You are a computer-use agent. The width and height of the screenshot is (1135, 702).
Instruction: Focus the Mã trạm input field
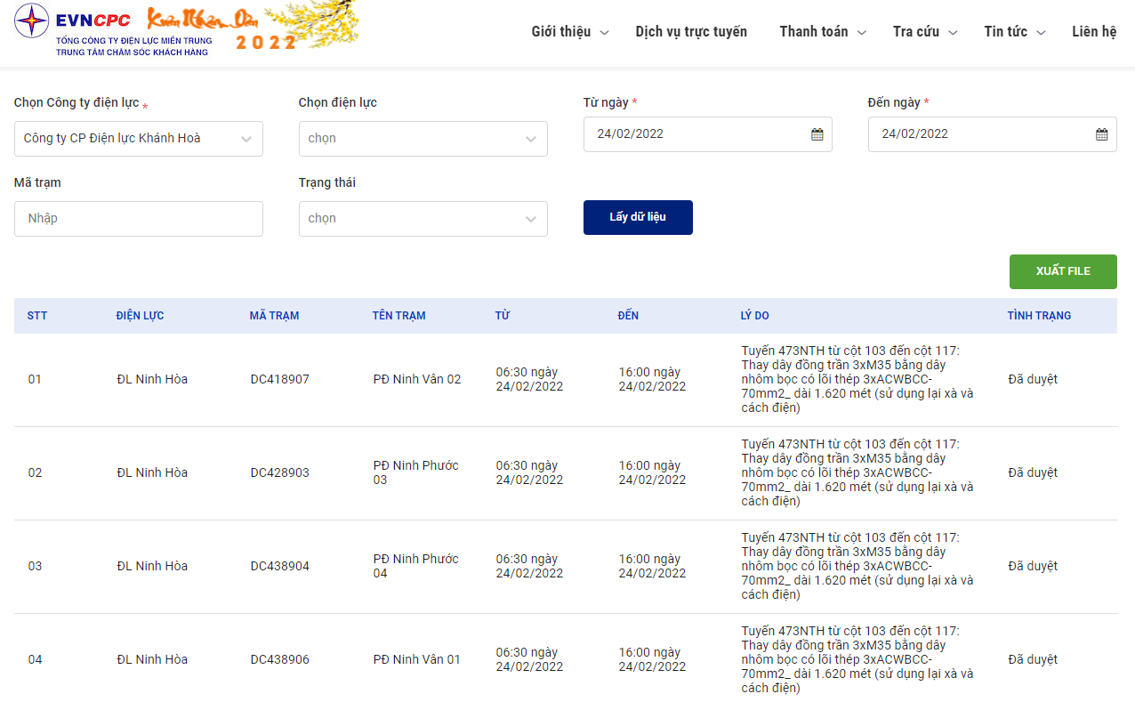139,219
